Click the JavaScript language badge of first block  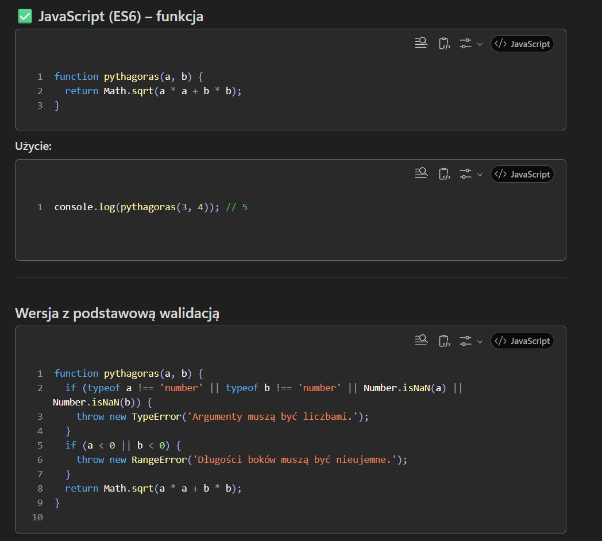tap(522, 44)
